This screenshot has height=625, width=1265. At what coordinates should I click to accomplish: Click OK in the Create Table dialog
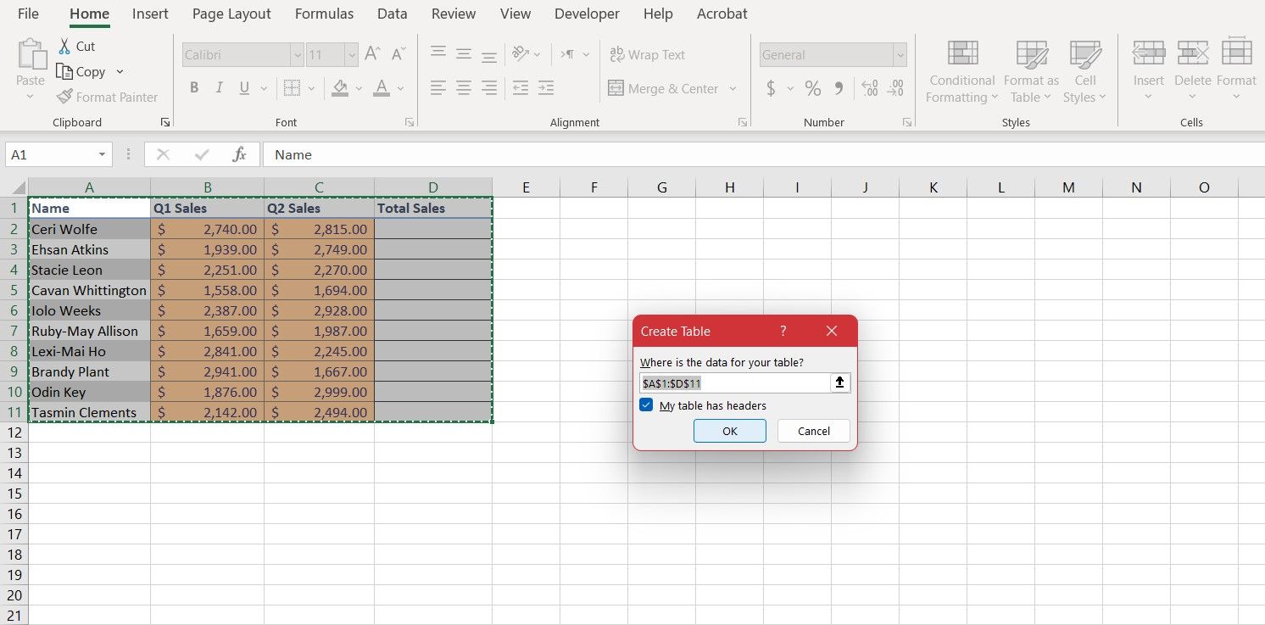(729, 431)
